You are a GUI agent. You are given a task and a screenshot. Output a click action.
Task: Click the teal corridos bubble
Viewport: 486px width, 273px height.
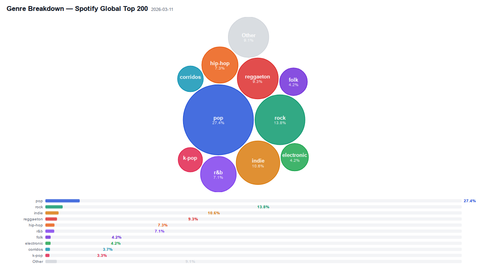click(190, 79)
